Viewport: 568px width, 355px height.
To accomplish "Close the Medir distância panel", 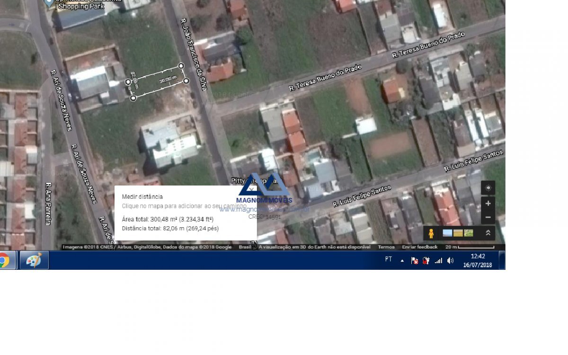I will point(252,189).
